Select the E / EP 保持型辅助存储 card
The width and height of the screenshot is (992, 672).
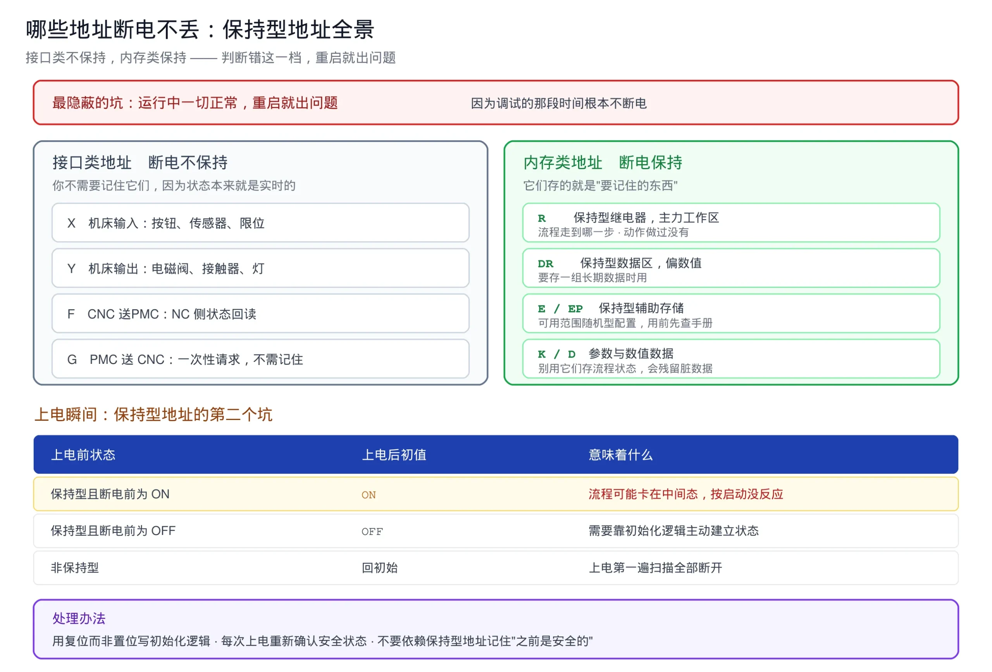click(x=731, y=314)
